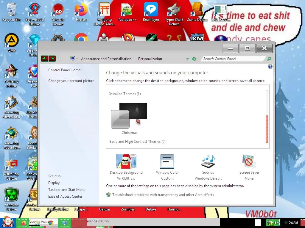Image resolution: width=305 pixels, height=228 pixels.
Task: Focus the Search Control Panel box
Action: pos(233,59)
